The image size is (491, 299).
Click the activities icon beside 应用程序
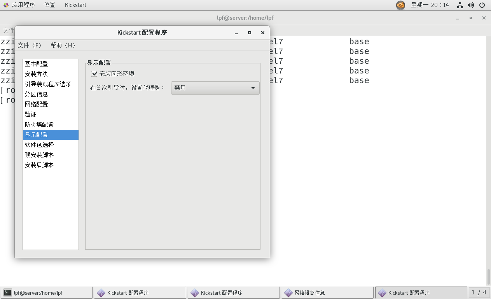pos(5,5)
